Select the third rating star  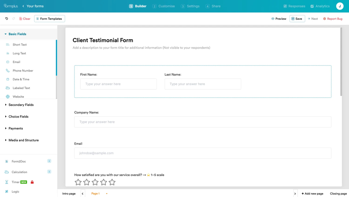[x=95, y=182]
